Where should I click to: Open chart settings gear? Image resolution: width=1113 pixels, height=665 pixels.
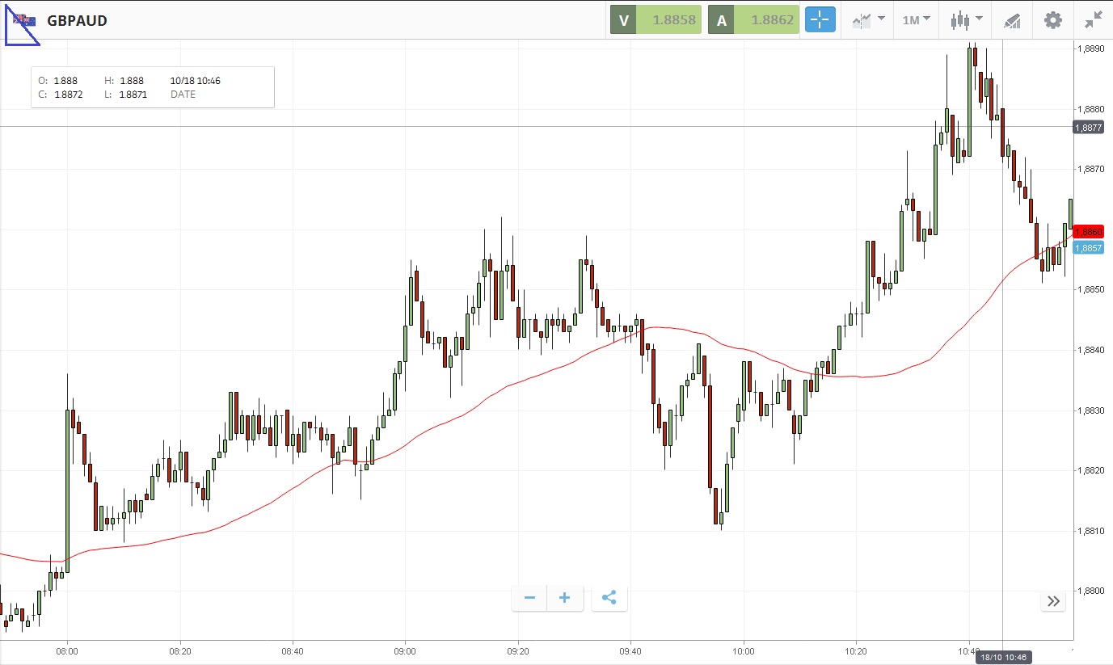1052,20
